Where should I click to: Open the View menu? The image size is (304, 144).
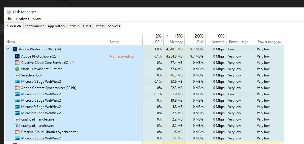[37, 19]
